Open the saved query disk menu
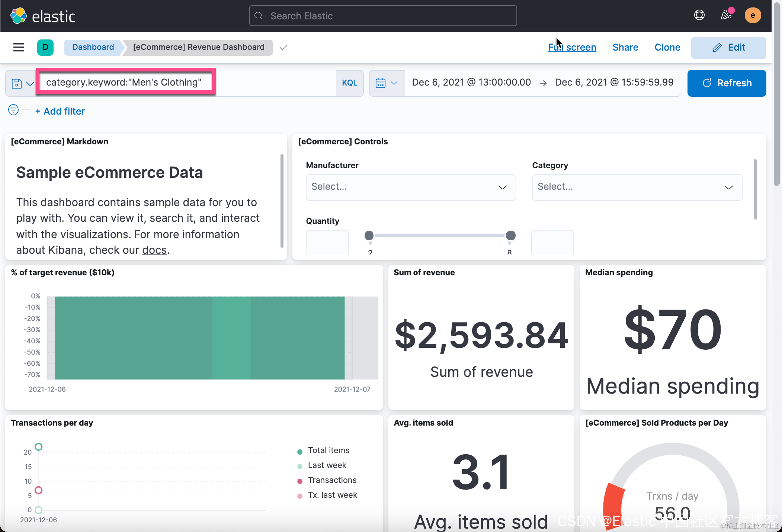The height and width of the screenshot is (532, 782). (22, 83)
